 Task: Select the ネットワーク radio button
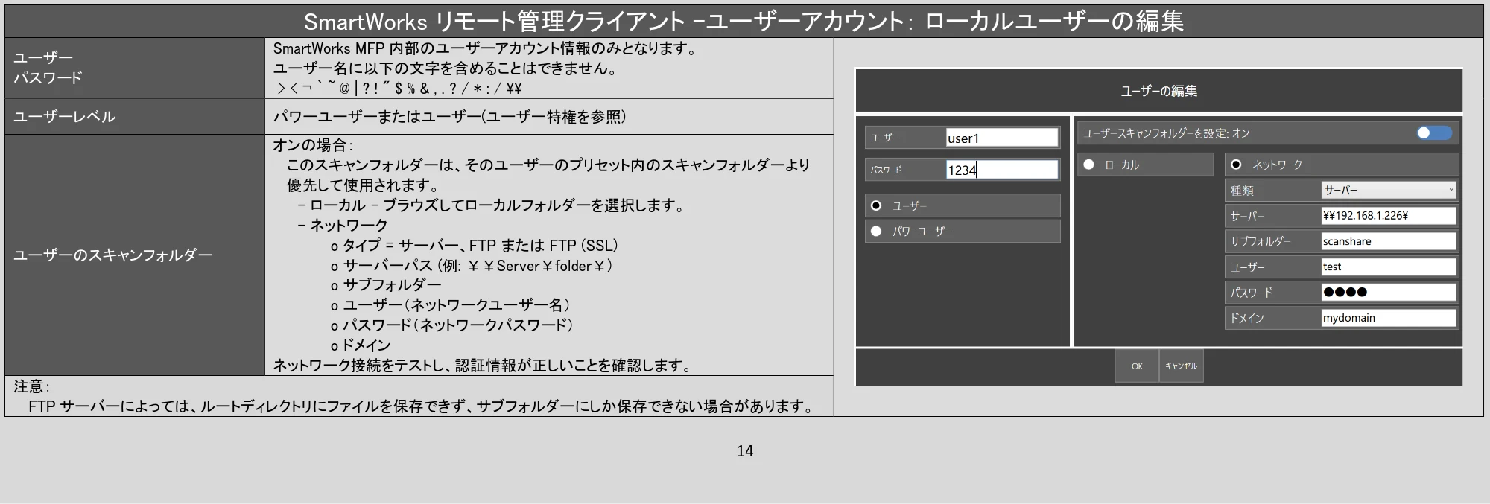pos(1236,165)
